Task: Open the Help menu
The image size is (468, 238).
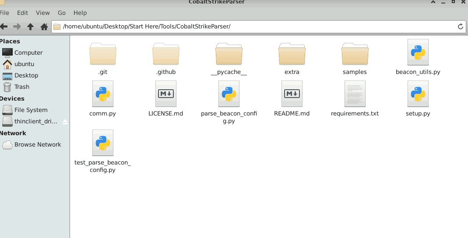Action: click(80, 13)
